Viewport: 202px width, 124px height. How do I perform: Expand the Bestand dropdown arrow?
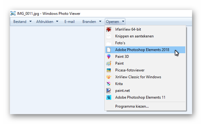coord(31,21)
